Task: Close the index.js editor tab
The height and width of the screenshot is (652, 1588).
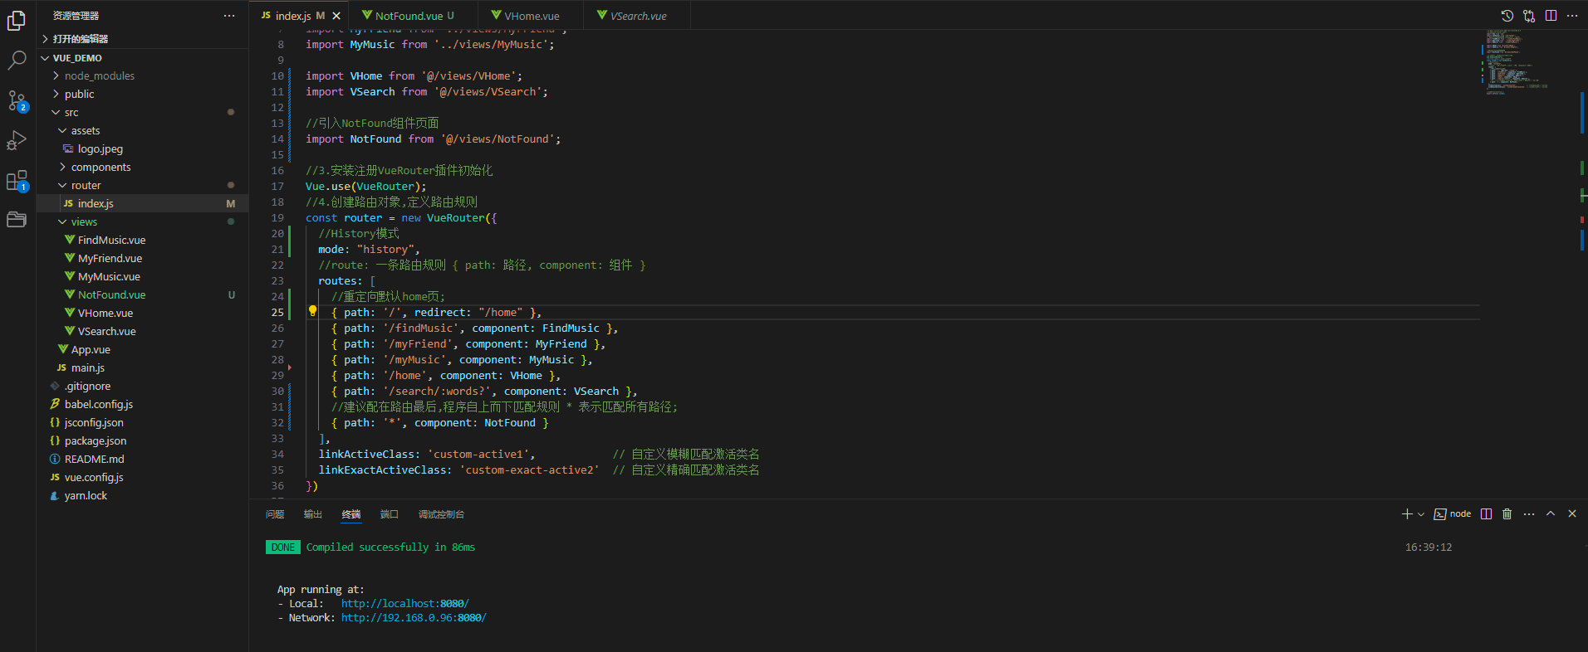Action: (x=336, y=16)
